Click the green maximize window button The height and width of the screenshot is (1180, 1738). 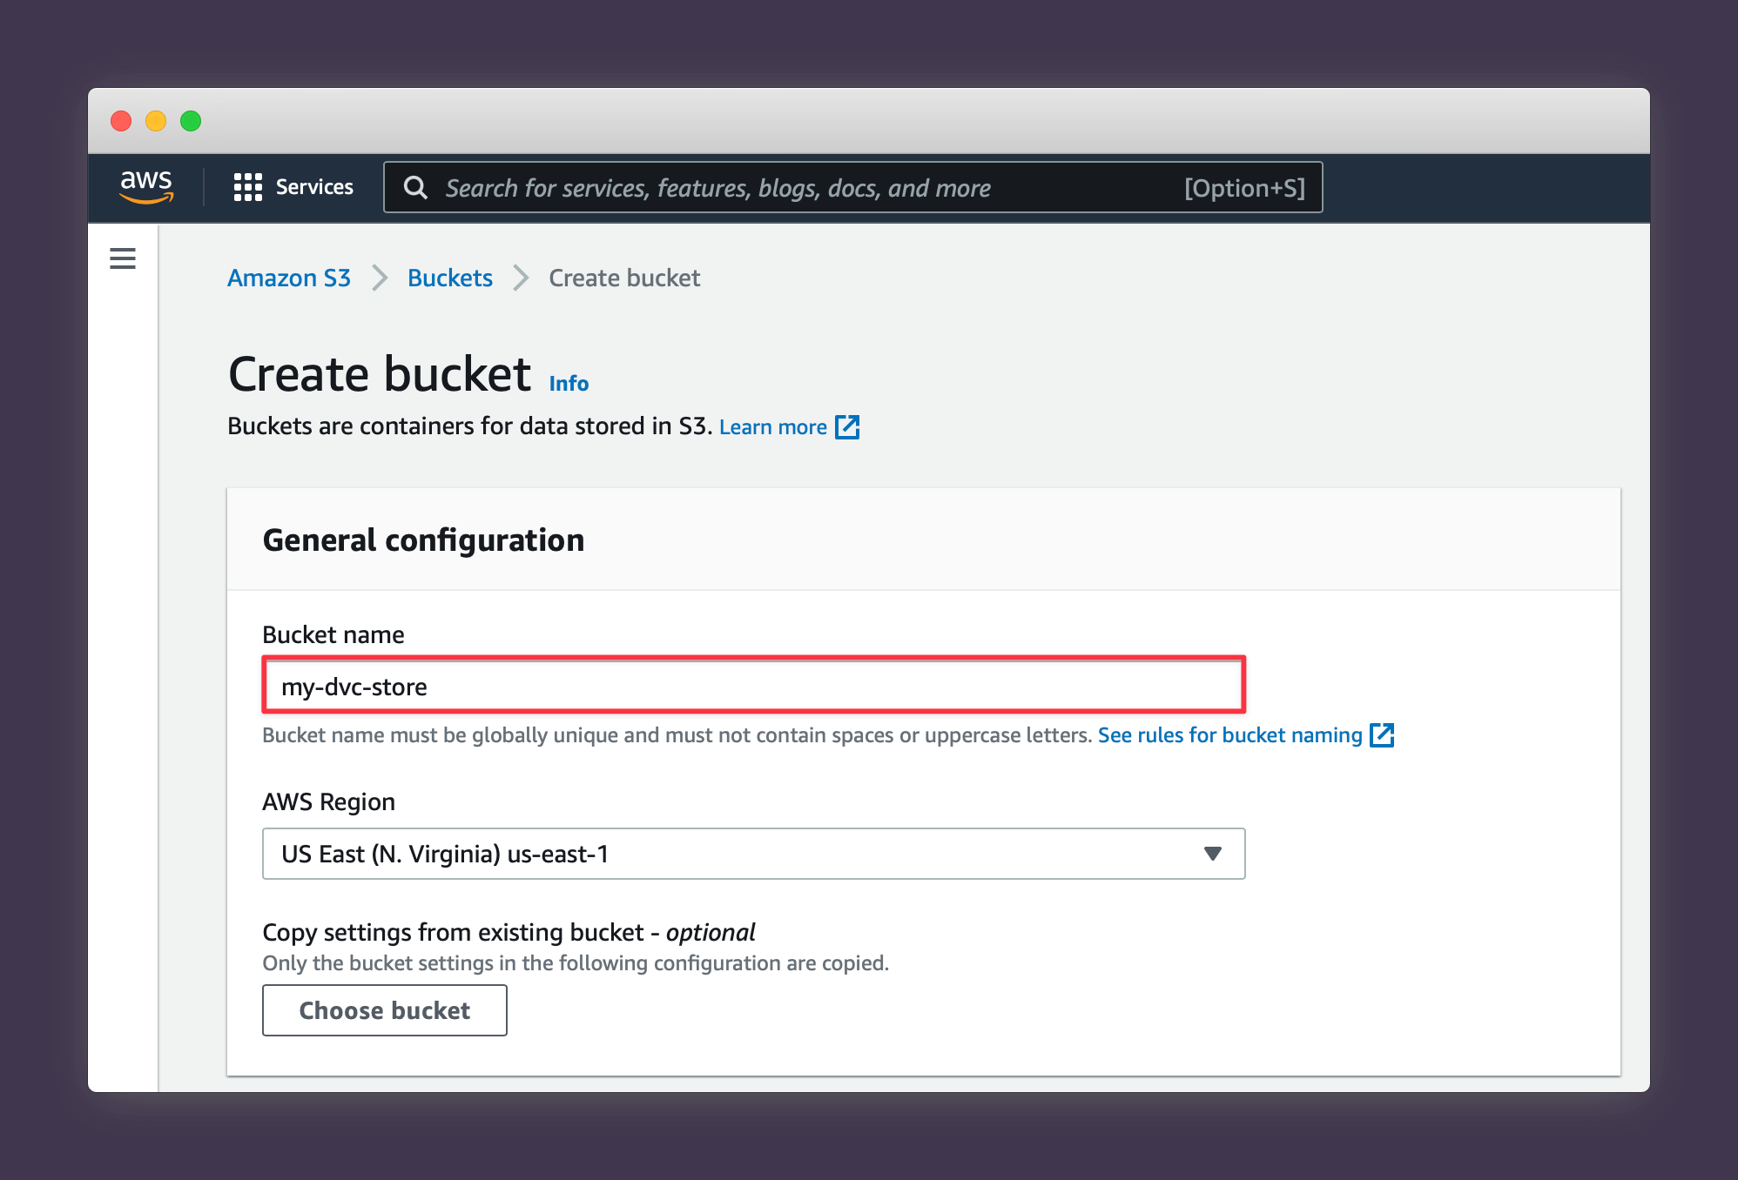[191, 121]
